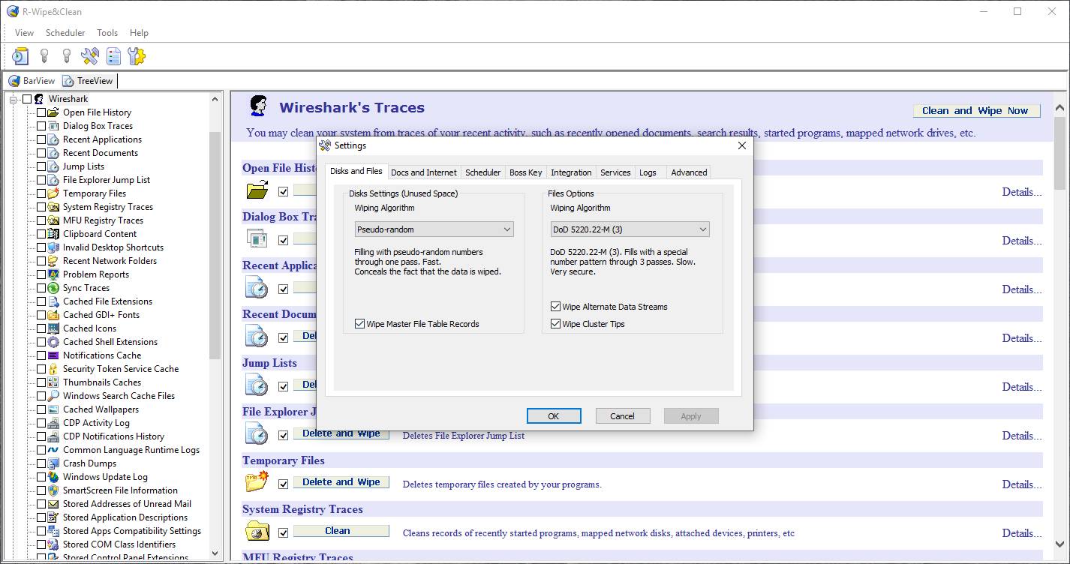Image resolution: width=1070 pixels, height=564 pixels.
Task: Uncheck the Temporary Files checkbox in right pane
Action: click(283, 484)
